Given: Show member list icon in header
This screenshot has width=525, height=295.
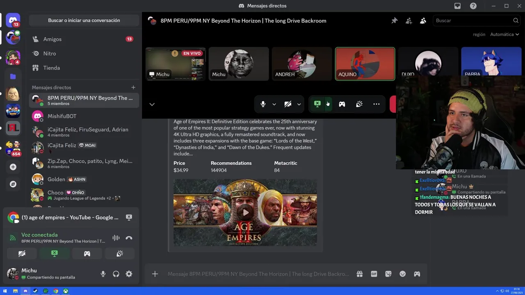Looking at the screenshot, I should [x=423, y=20].
